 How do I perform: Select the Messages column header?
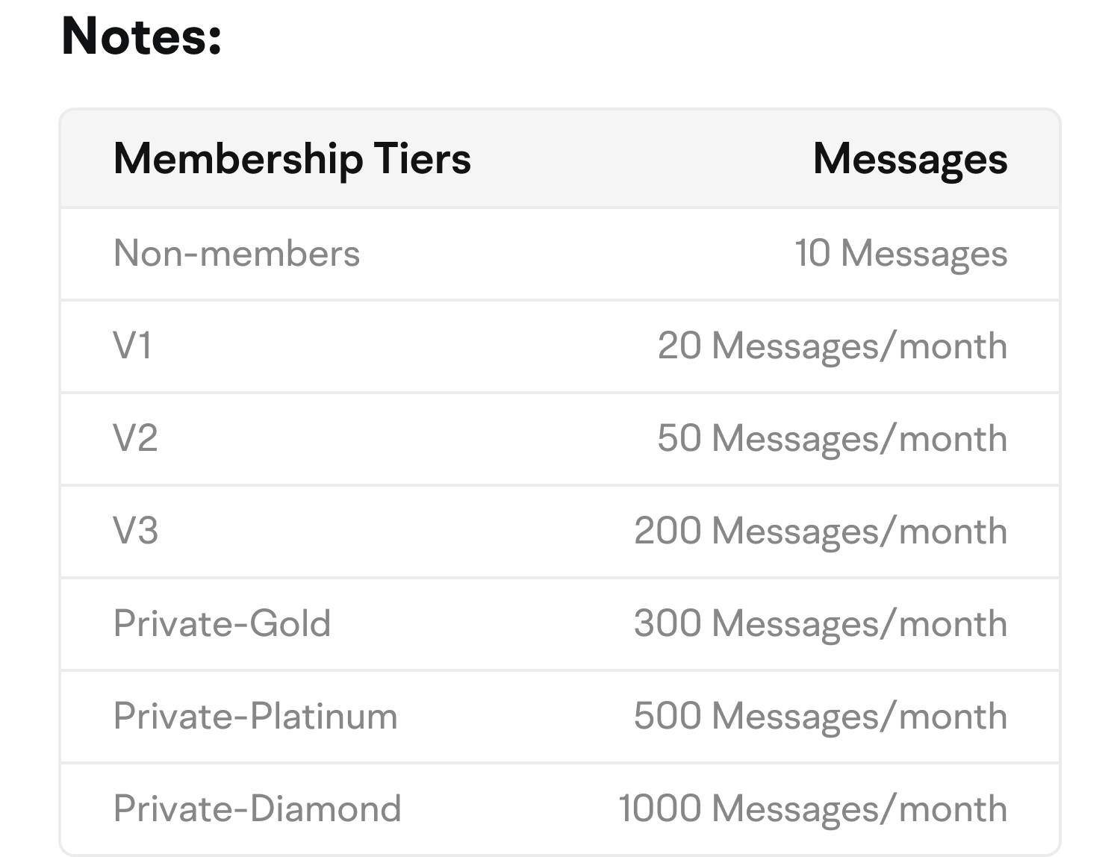pyautogui.click(x=909, y=159)
